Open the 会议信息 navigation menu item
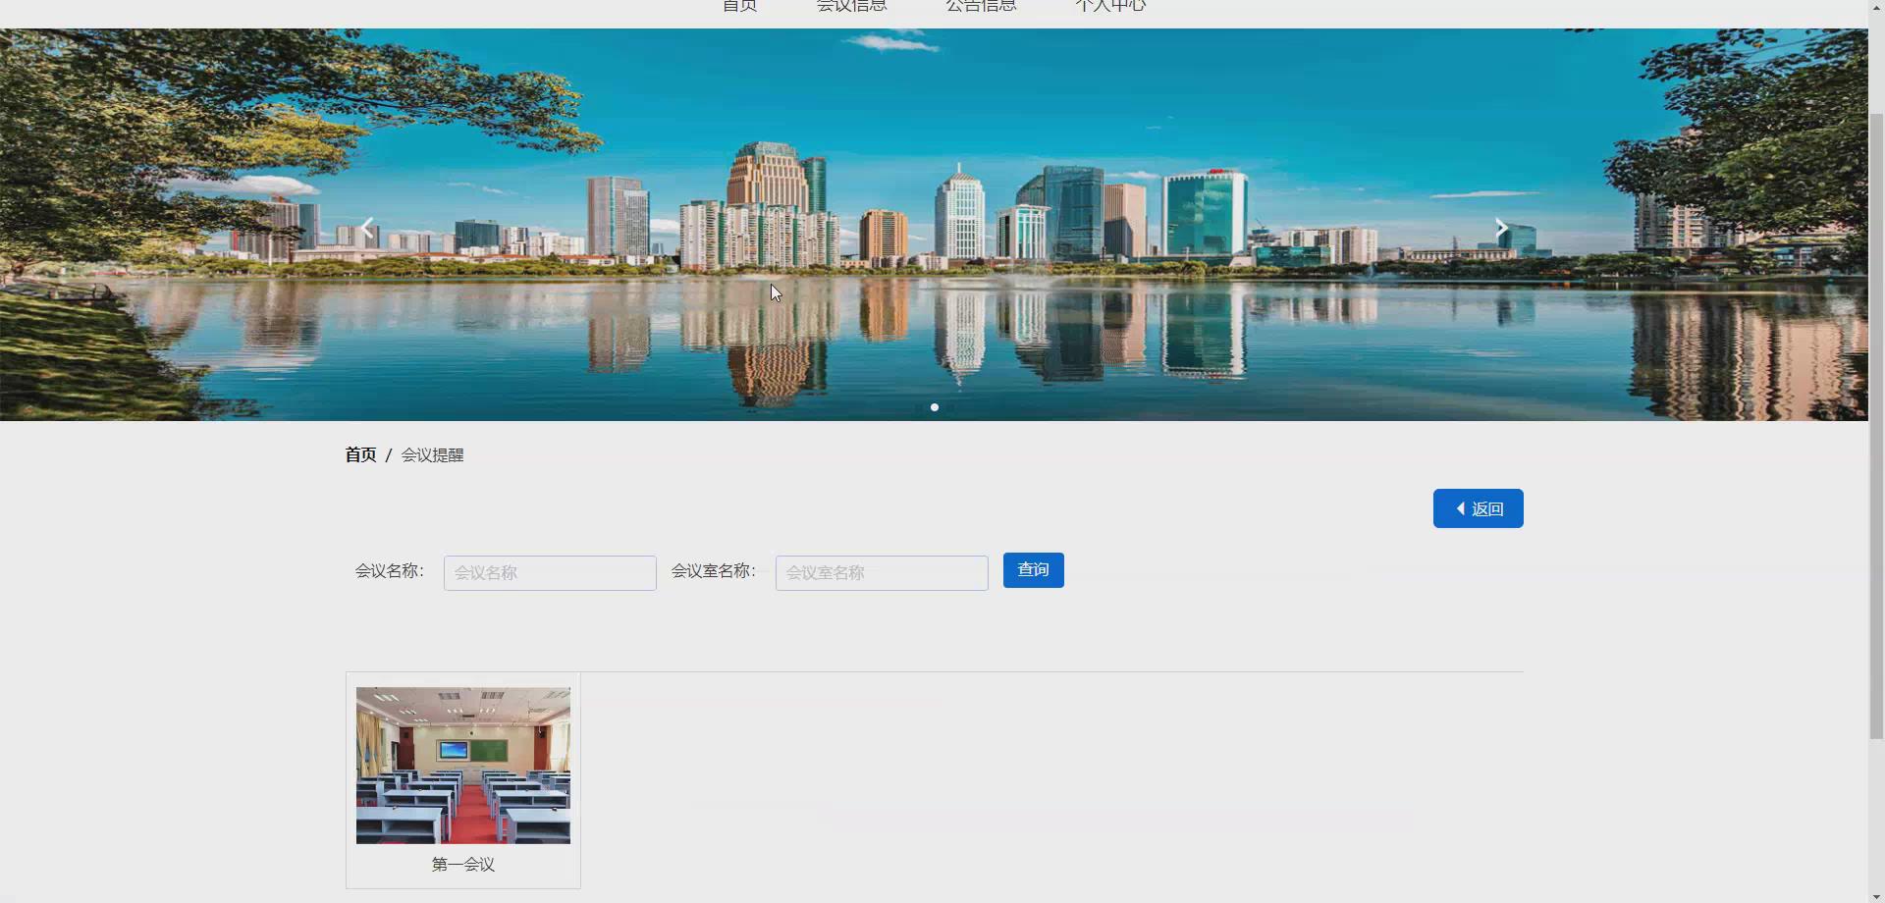Screen dimensions: 1885x903 point(851,6)
